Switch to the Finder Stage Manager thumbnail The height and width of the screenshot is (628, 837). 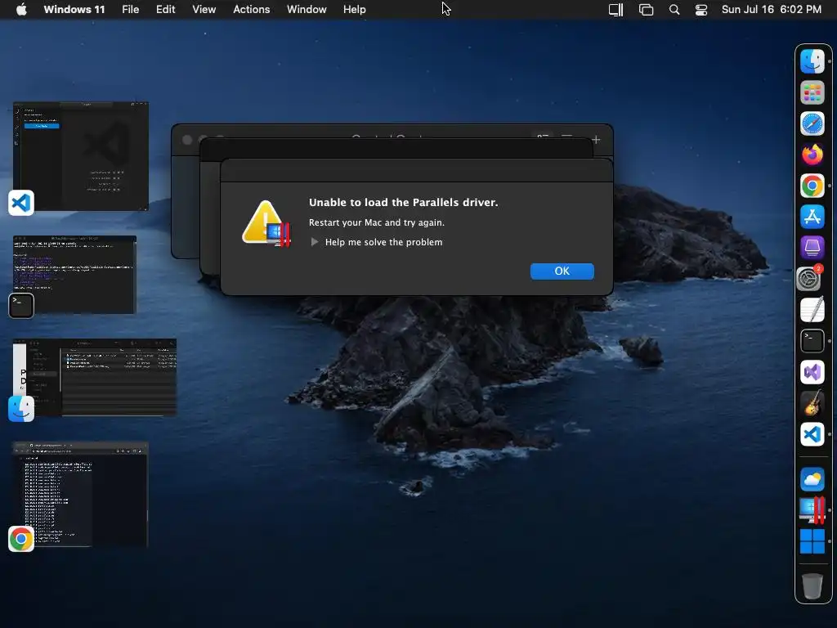point(95,377)
